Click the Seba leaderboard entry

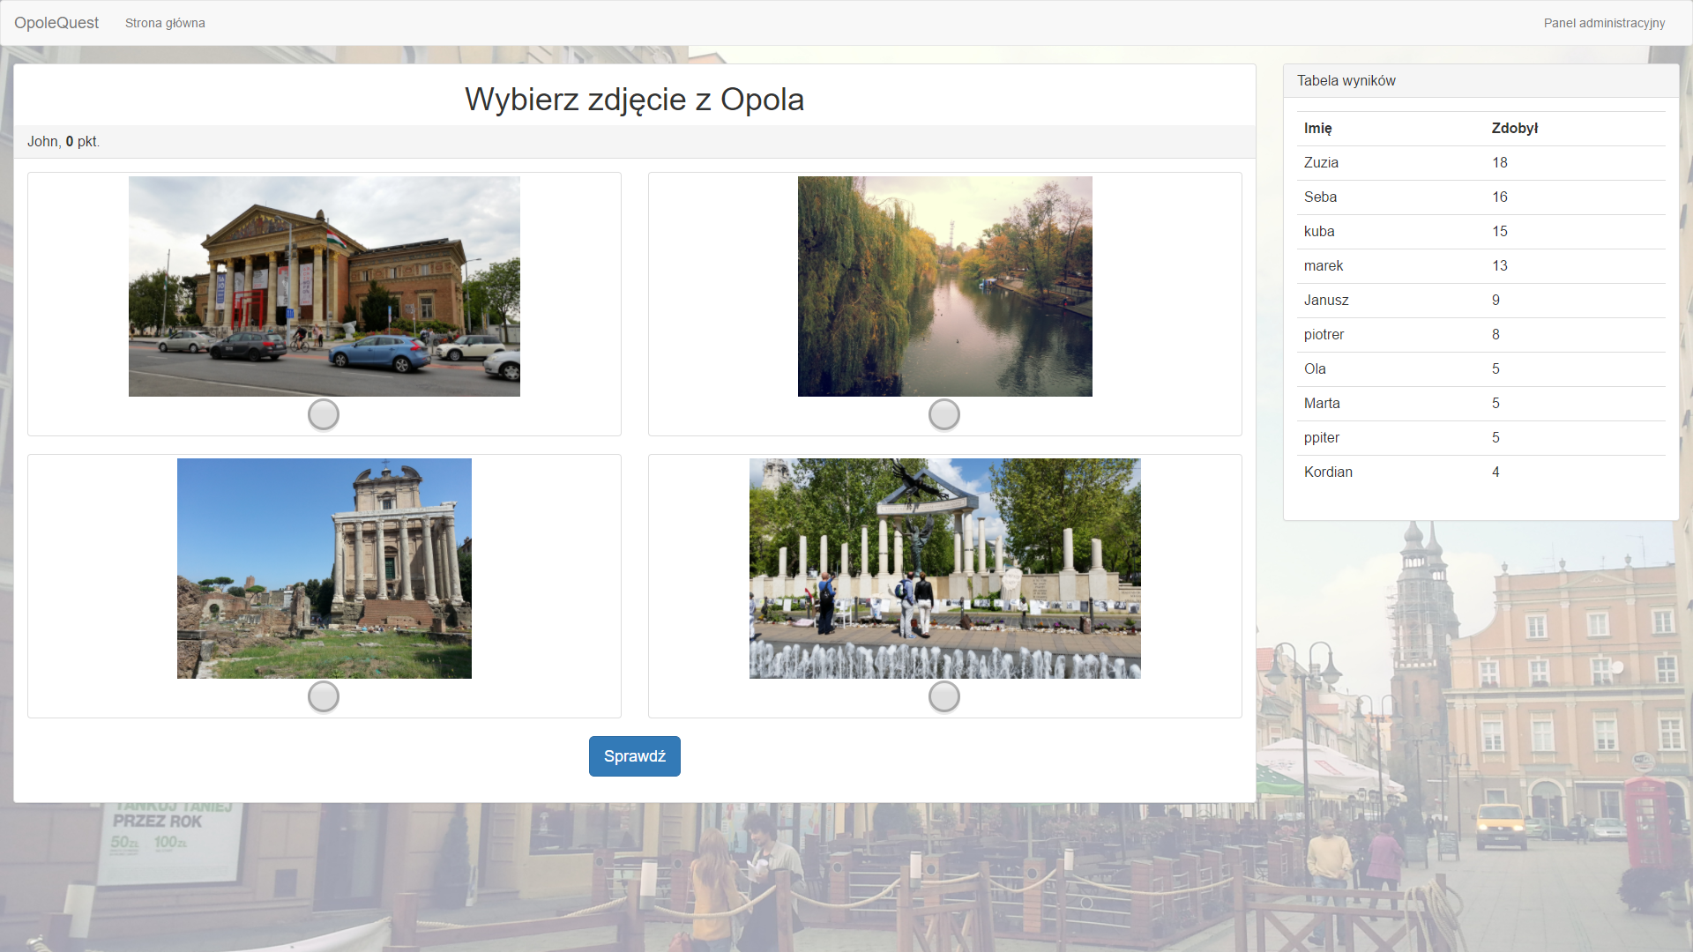tap(1320, 197)
